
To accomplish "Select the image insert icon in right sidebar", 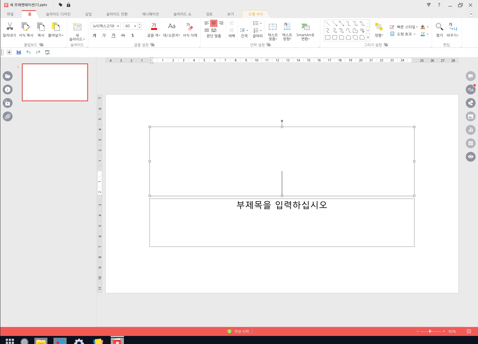I will click(x=471, y=116).
